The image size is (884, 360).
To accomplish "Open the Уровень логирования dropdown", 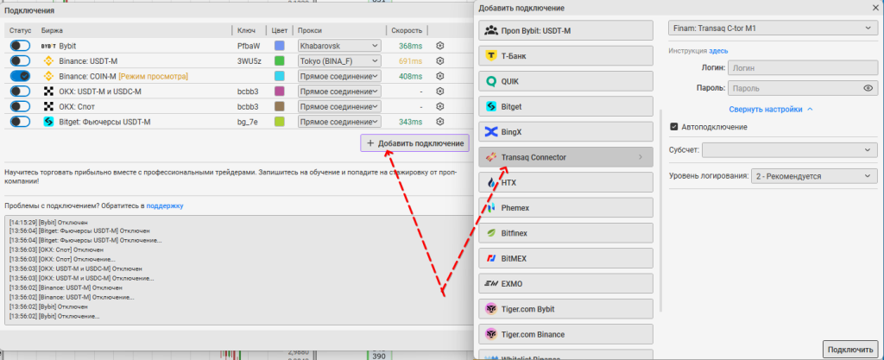I will (x=814, y=176).
